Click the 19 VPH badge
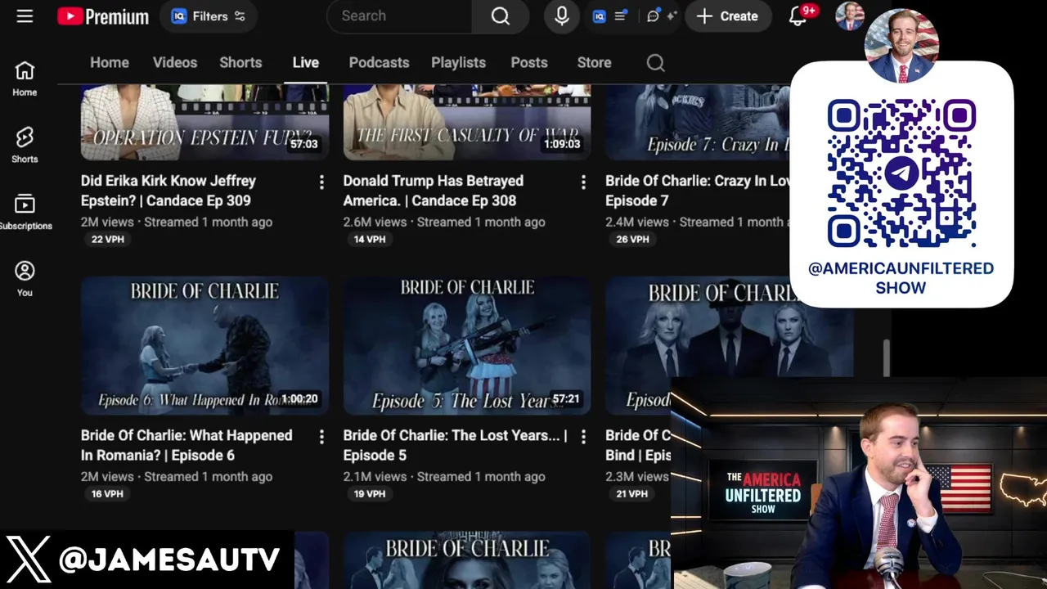 (370, 494)
